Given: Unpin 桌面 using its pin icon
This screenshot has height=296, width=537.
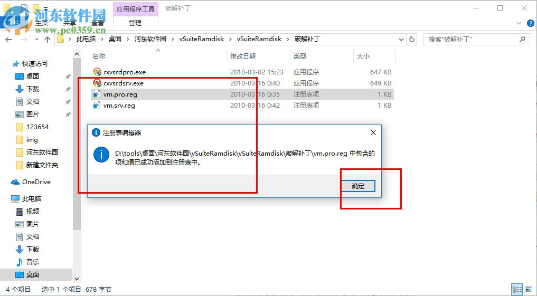Looking at the screenshot, I should [68, 77].
